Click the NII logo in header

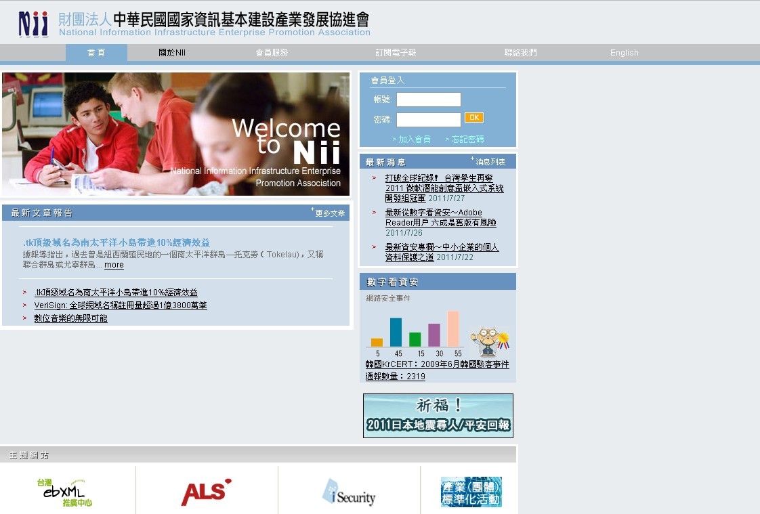(x=34, y=23)
